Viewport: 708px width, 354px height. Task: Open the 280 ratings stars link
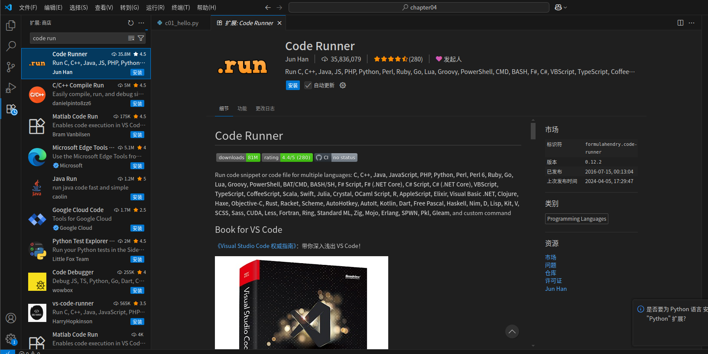pos(398,59)
